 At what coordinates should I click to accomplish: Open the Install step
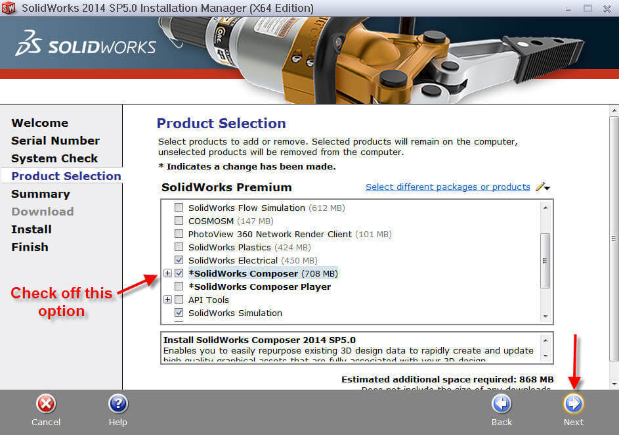click(32, 229)
